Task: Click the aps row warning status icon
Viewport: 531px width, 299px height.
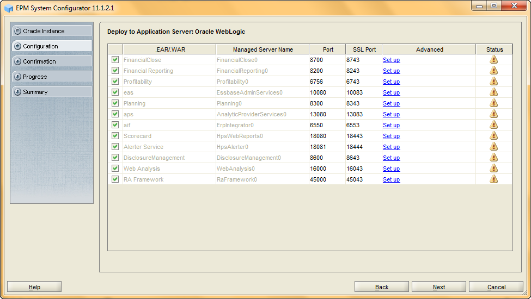Action: coord(494,114)
